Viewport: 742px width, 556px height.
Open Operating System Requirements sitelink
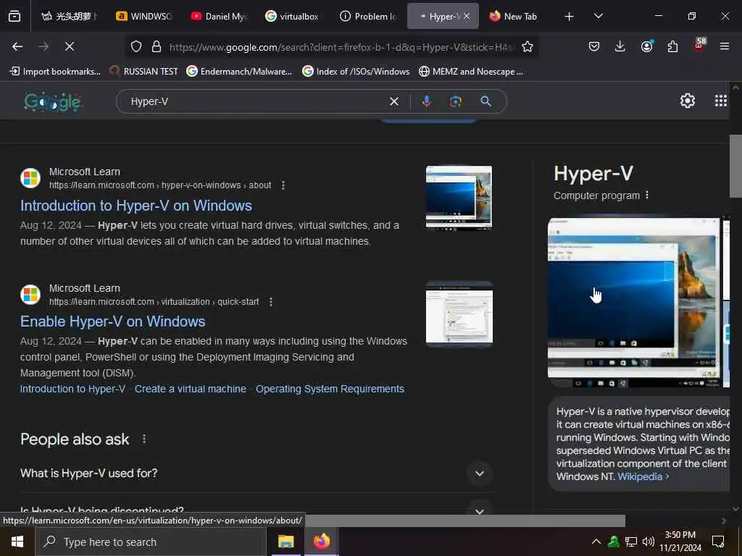coord(330,389)
